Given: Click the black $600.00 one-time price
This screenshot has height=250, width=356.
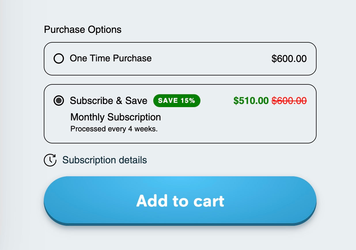Looking at the screenshot, I should tap(289, 59).
